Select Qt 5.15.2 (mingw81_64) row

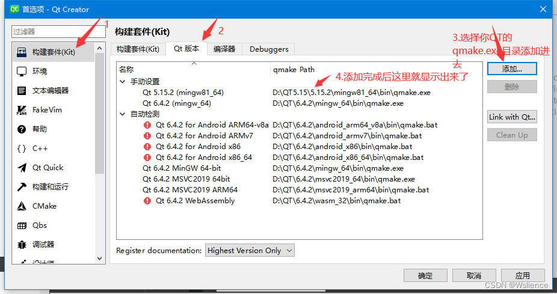pos(299,93)
